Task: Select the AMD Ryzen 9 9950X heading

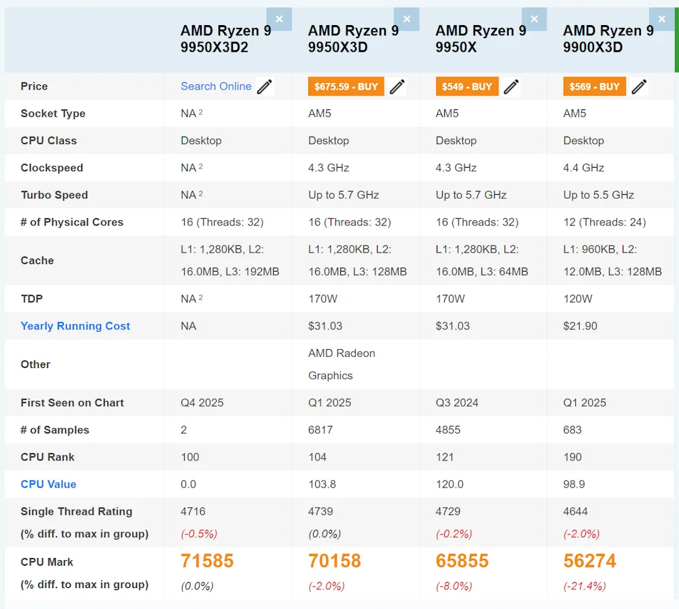Action: (x=481, y=39)
